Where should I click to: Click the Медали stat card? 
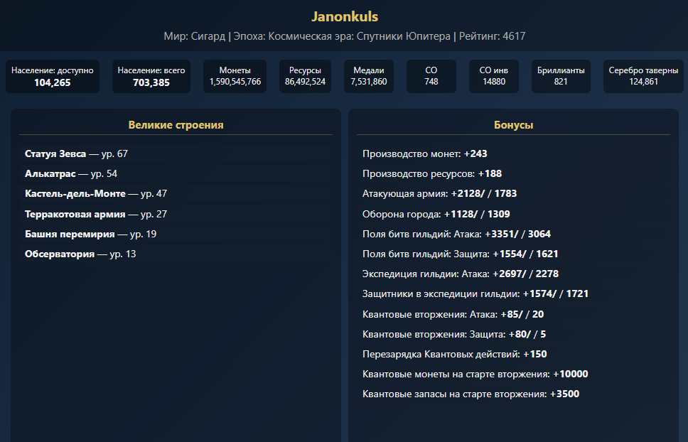pos(369,76)
